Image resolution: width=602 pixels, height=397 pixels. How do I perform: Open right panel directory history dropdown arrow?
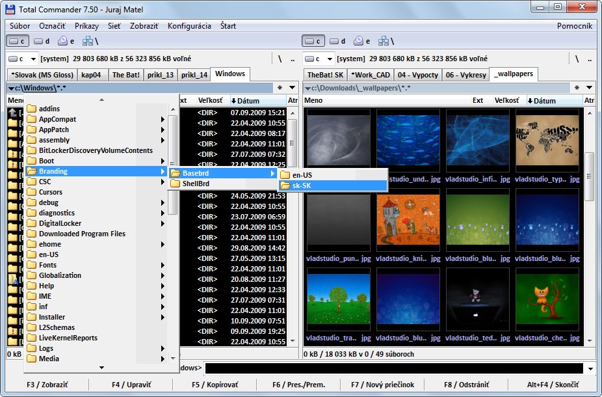point(590,88)
